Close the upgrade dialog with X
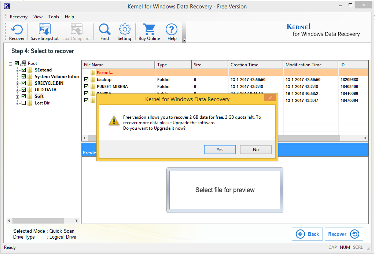This screenshot has width=375, height=254. [270, 97]
